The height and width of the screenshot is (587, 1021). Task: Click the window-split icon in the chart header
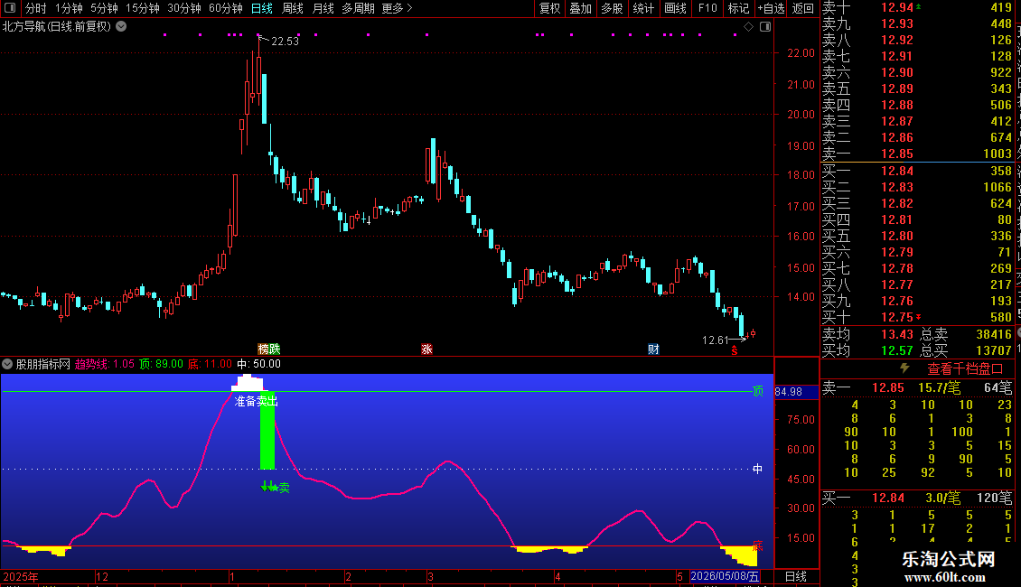pos(765,27)
